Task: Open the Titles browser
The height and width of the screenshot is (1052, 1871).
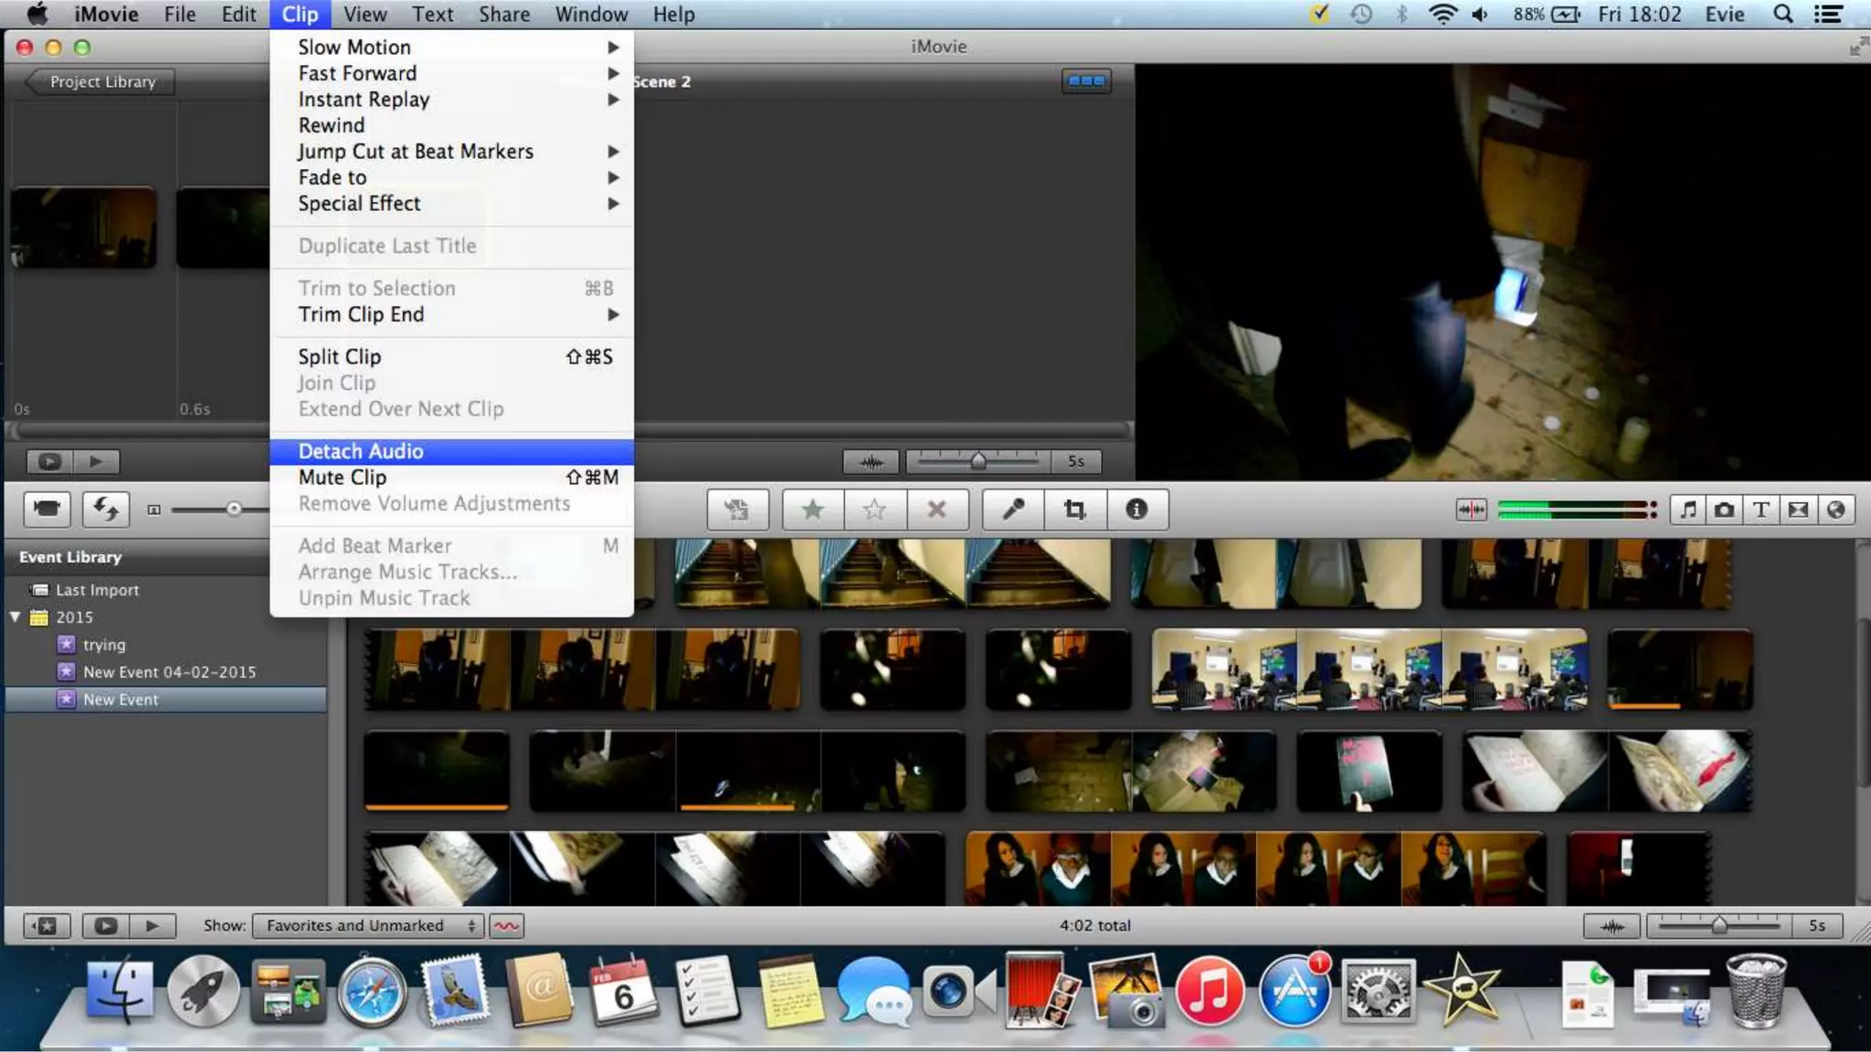Action: click(1761, 510)
